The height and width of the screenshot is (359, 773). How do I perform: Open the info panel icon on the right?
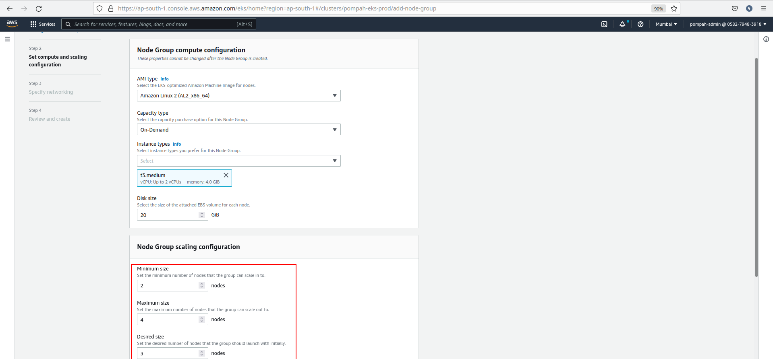point(766,39)
